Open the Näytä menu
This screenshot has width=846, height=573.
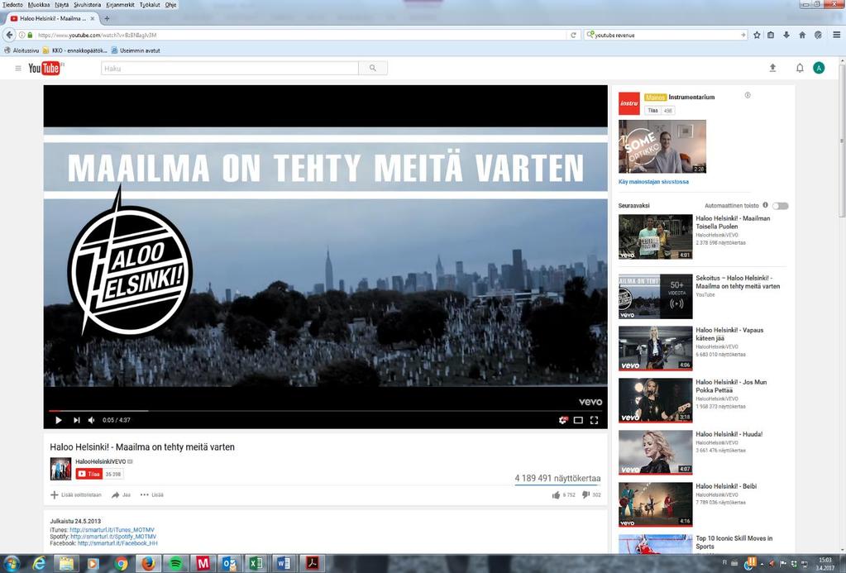[x=62, y=5]
